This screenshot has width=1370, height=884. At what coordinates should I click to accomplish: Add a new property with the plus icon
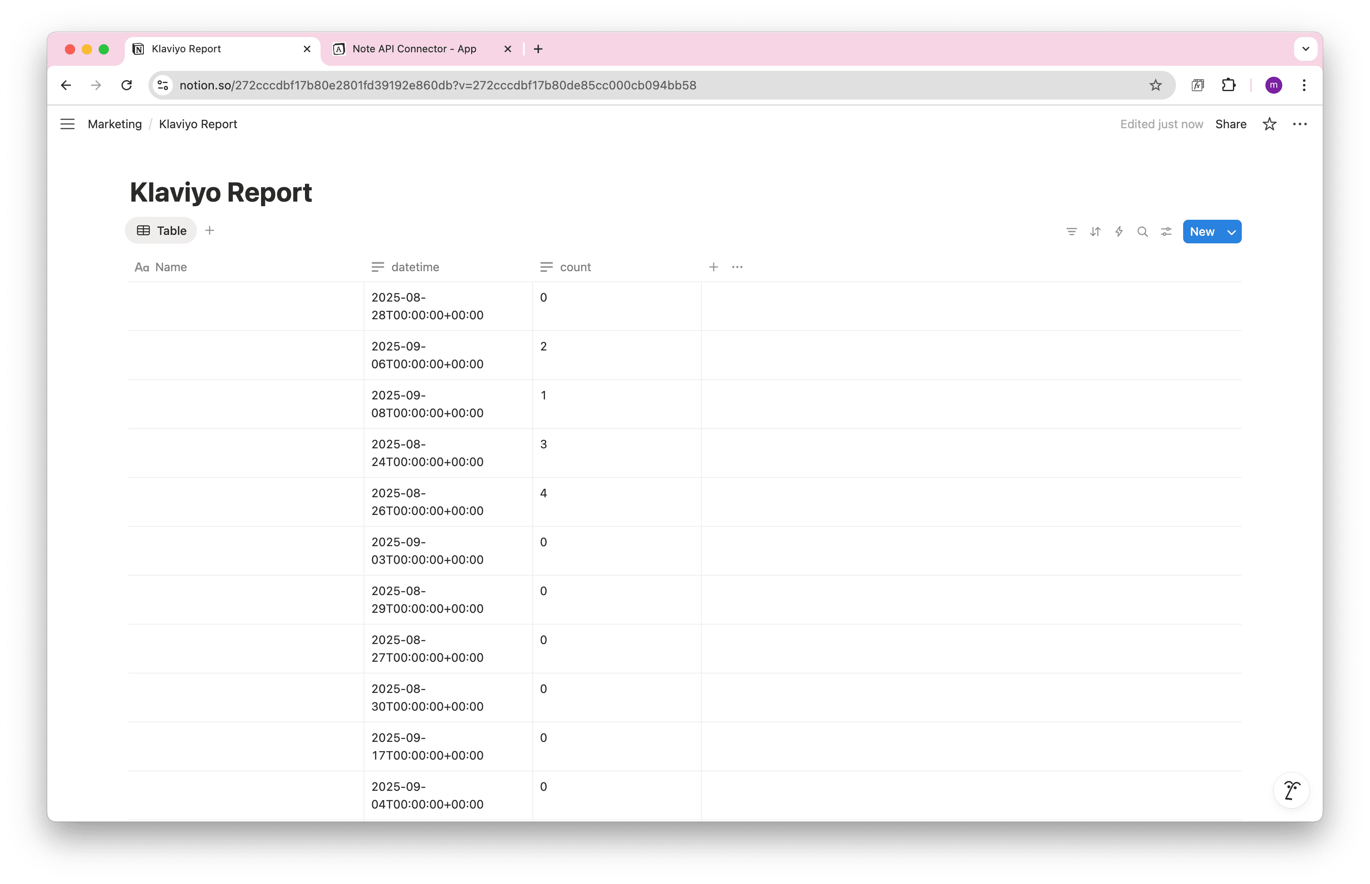[713, 267]
